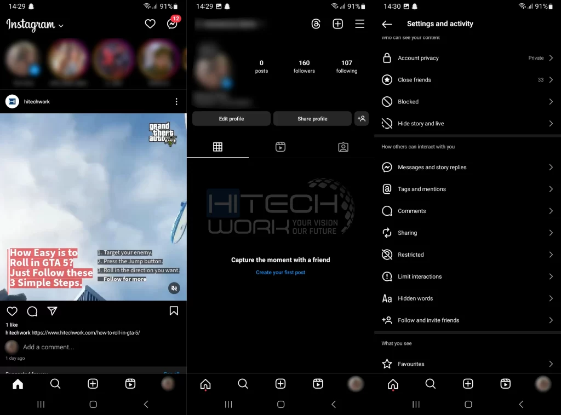Tap Search icon in profile screen's bottom bar
The image size is (561, 415).
tap(243, 384)
